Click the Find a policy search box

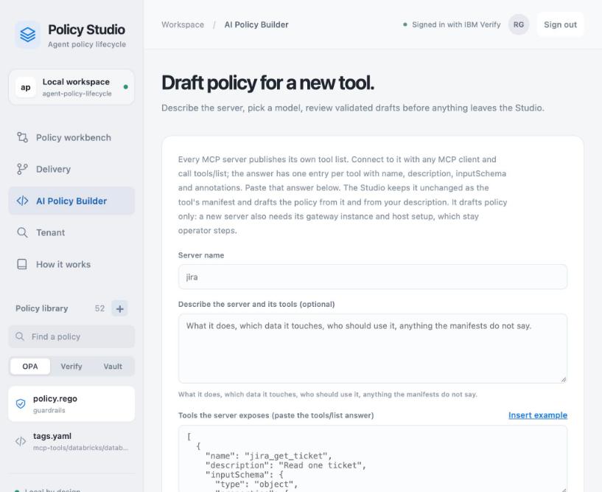coord(71,336)
